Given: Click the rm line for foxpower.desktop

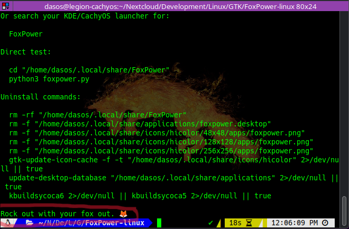Looking at the screenshot, I should pyautogui.click(x=140, y=124).
